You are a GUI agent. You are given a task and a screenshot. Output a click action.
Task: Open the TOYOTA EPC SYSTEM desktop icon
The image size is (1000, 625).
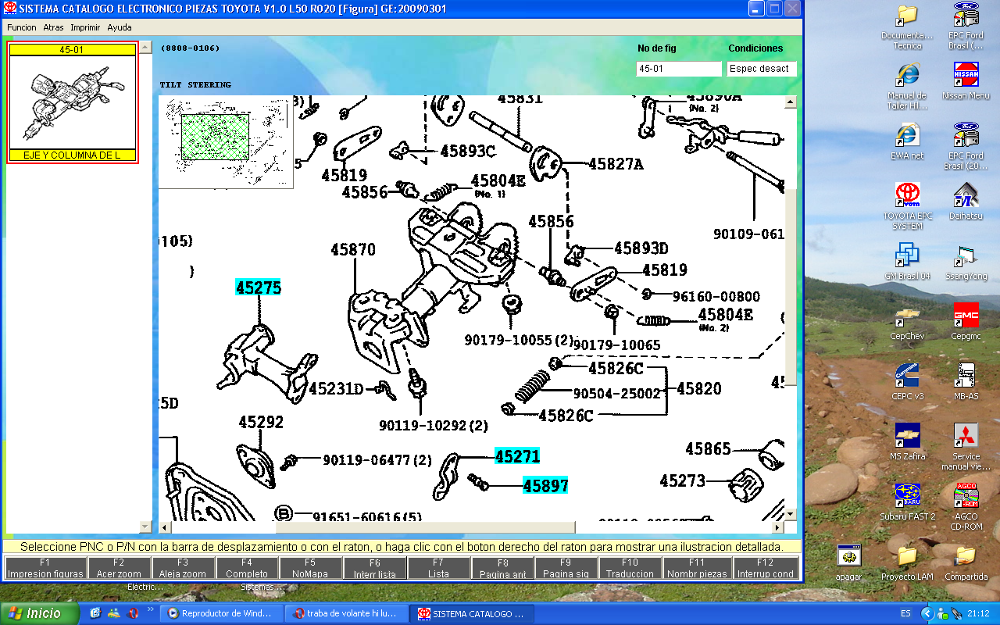click(x=907, y=195)
